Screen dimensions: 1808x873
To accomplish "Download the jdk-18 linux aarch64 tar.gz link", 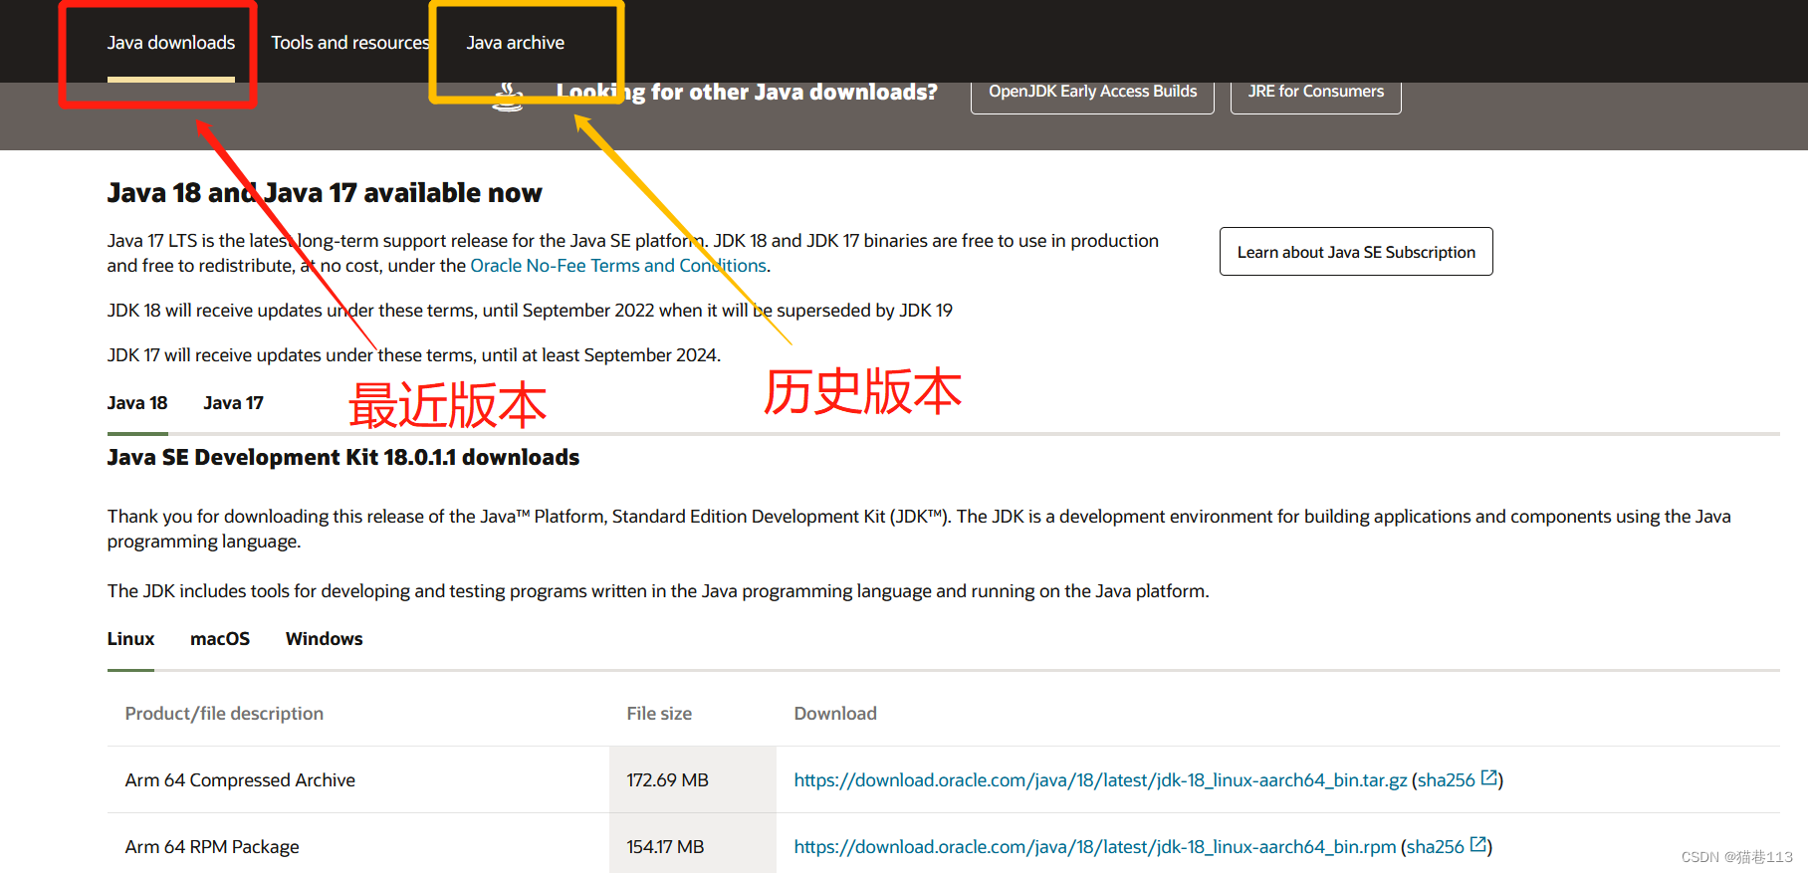I will 1100,780.
